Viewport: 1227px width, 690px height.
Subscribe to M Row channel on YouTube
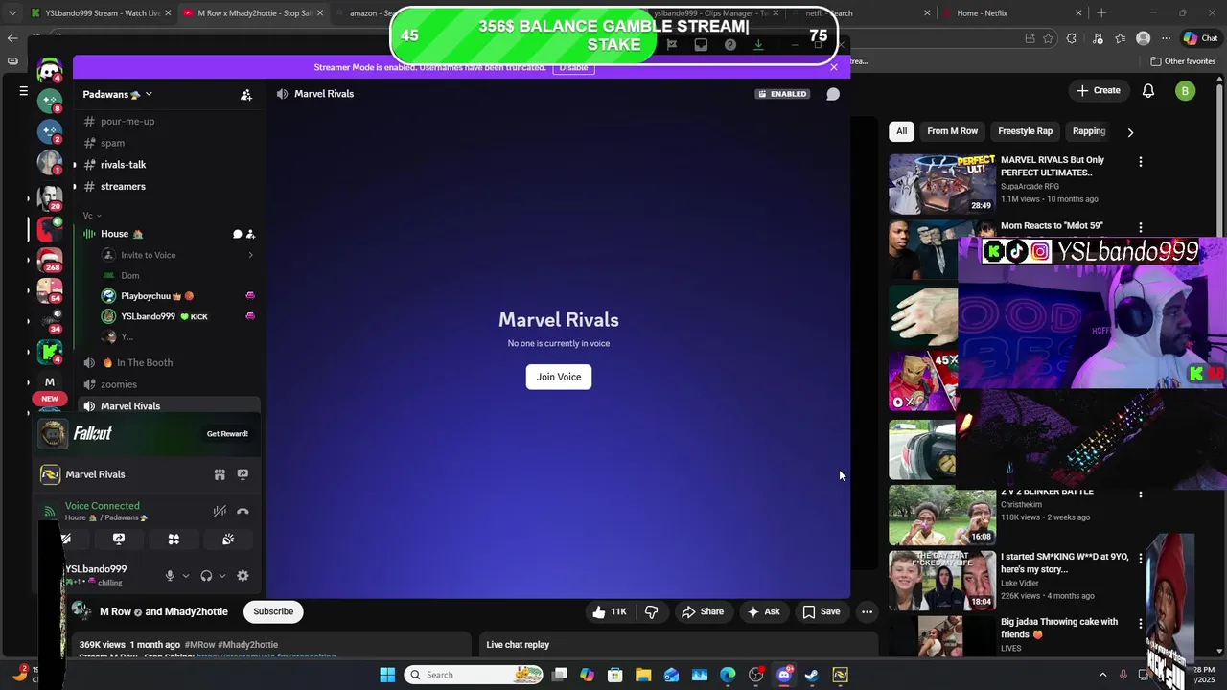pyautogui.click(x=273, y=611)
